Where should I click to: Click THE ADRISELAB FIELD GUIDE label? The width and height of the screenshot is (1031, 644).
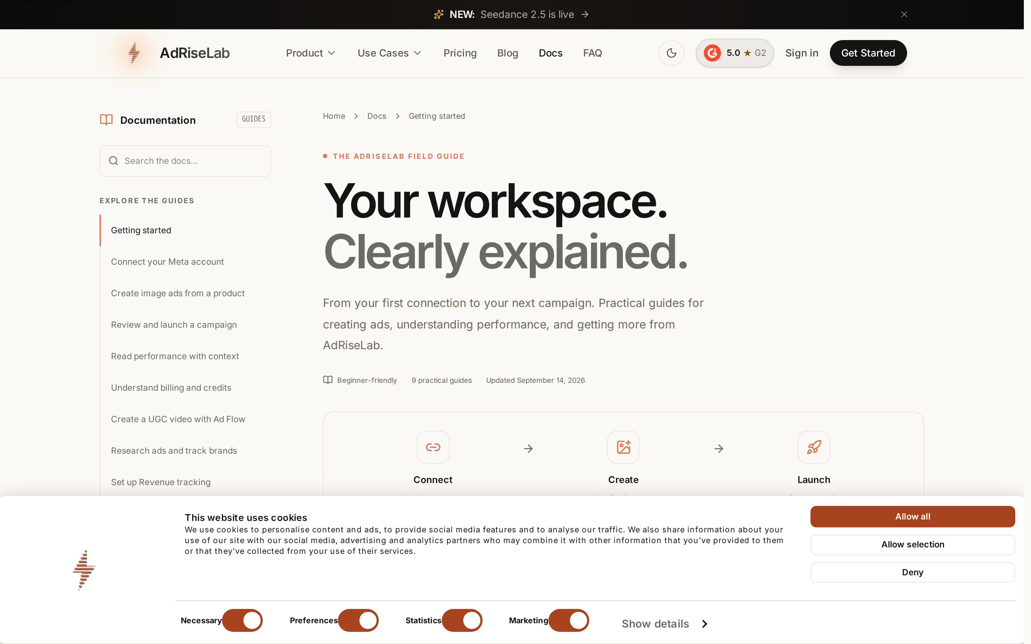(399, 156)
